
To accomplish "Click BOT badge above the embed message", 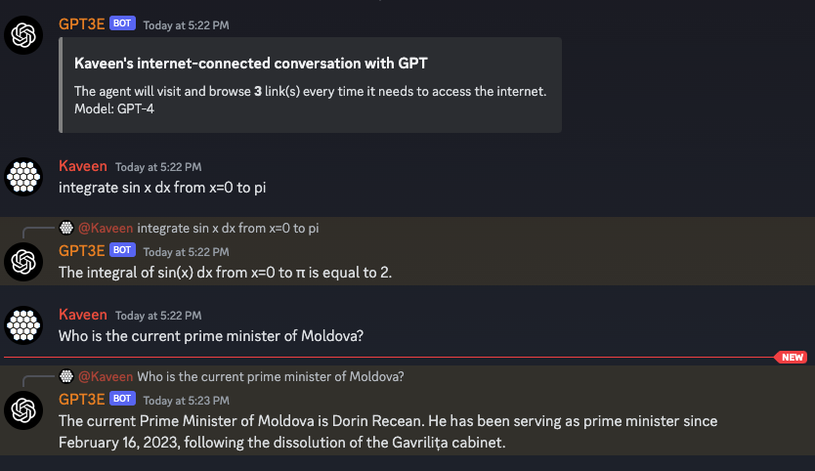I will (x=122, y=23).
